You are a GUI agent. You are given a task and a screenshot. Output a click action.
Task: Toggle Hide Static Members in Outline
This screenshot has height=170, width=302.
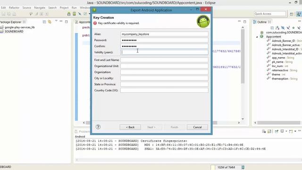288,28
